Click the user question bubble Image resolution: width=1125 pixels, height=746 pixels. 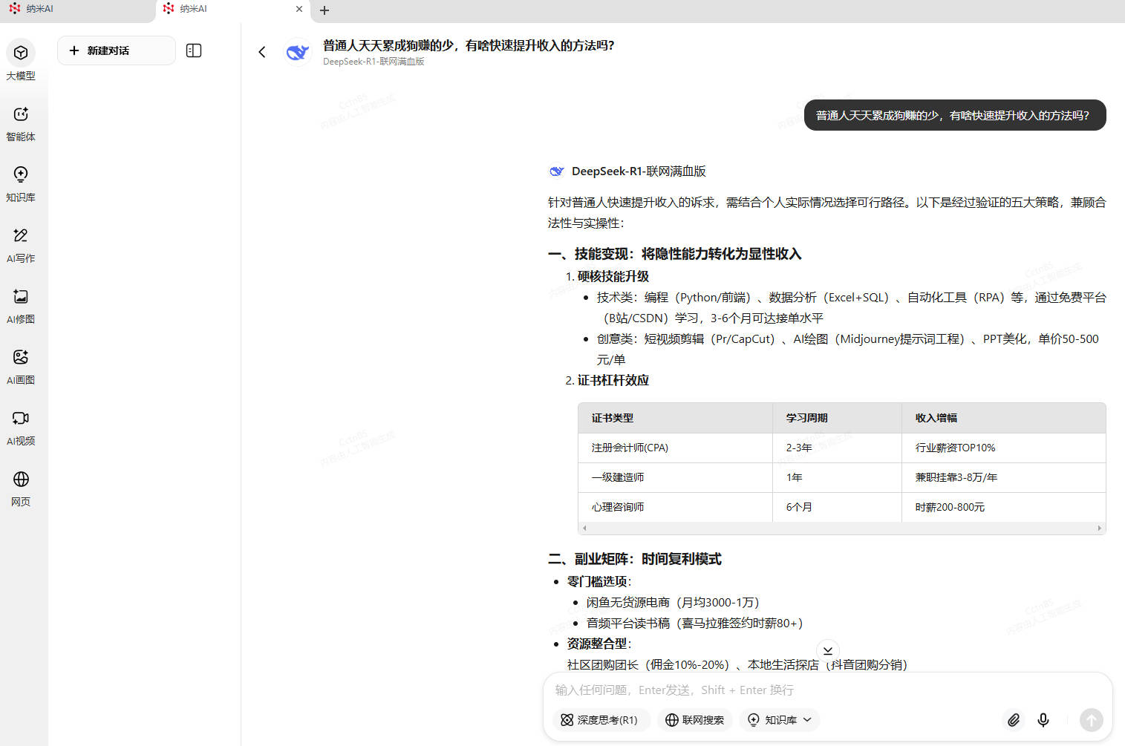tap(955, 115)
